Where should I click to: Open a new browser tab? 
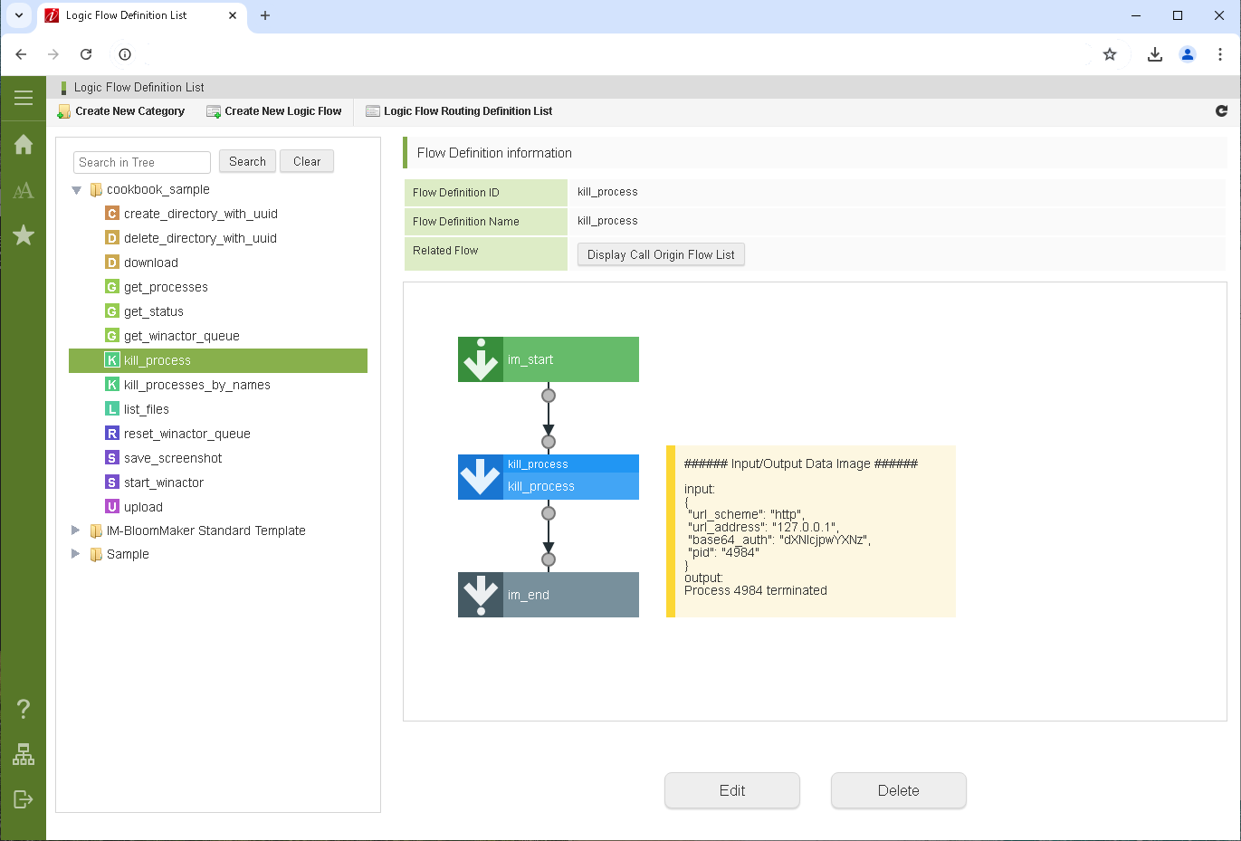[x=265, y=15]
